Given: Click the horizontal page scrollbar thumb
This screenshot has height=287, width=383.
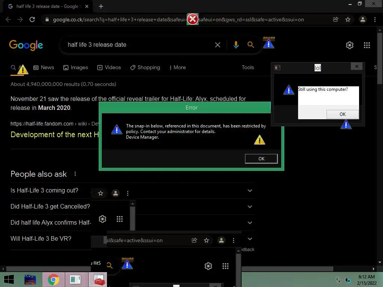Looking at the screenshot, I should pos(170,269).
